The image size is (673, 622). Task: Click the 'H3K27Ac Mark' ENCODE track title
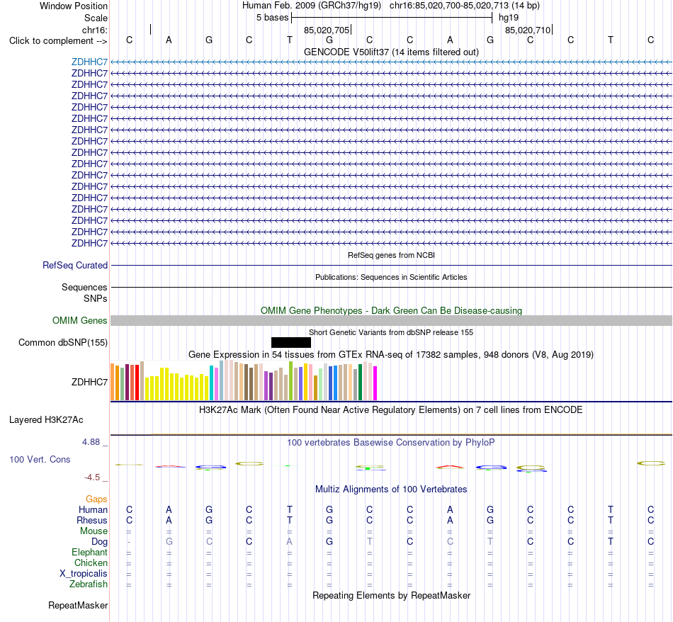[x=391, y=409]
